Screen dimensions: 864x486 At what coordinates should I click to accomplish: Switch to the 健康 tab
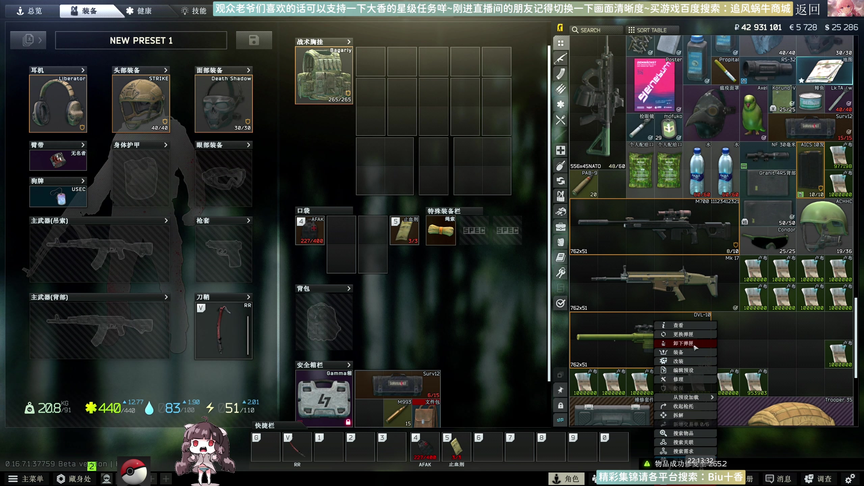139,11
